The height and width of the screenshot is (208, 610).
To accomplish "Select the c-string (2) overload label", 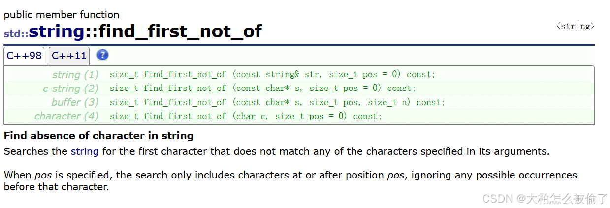I will point(71,89).
